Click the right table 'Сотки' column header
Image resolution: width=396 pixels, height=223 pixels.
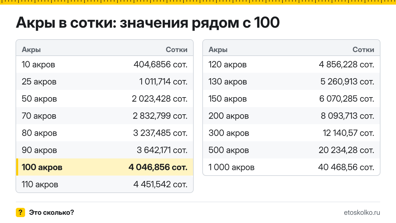pyautogui.click(x=363, y=50)
